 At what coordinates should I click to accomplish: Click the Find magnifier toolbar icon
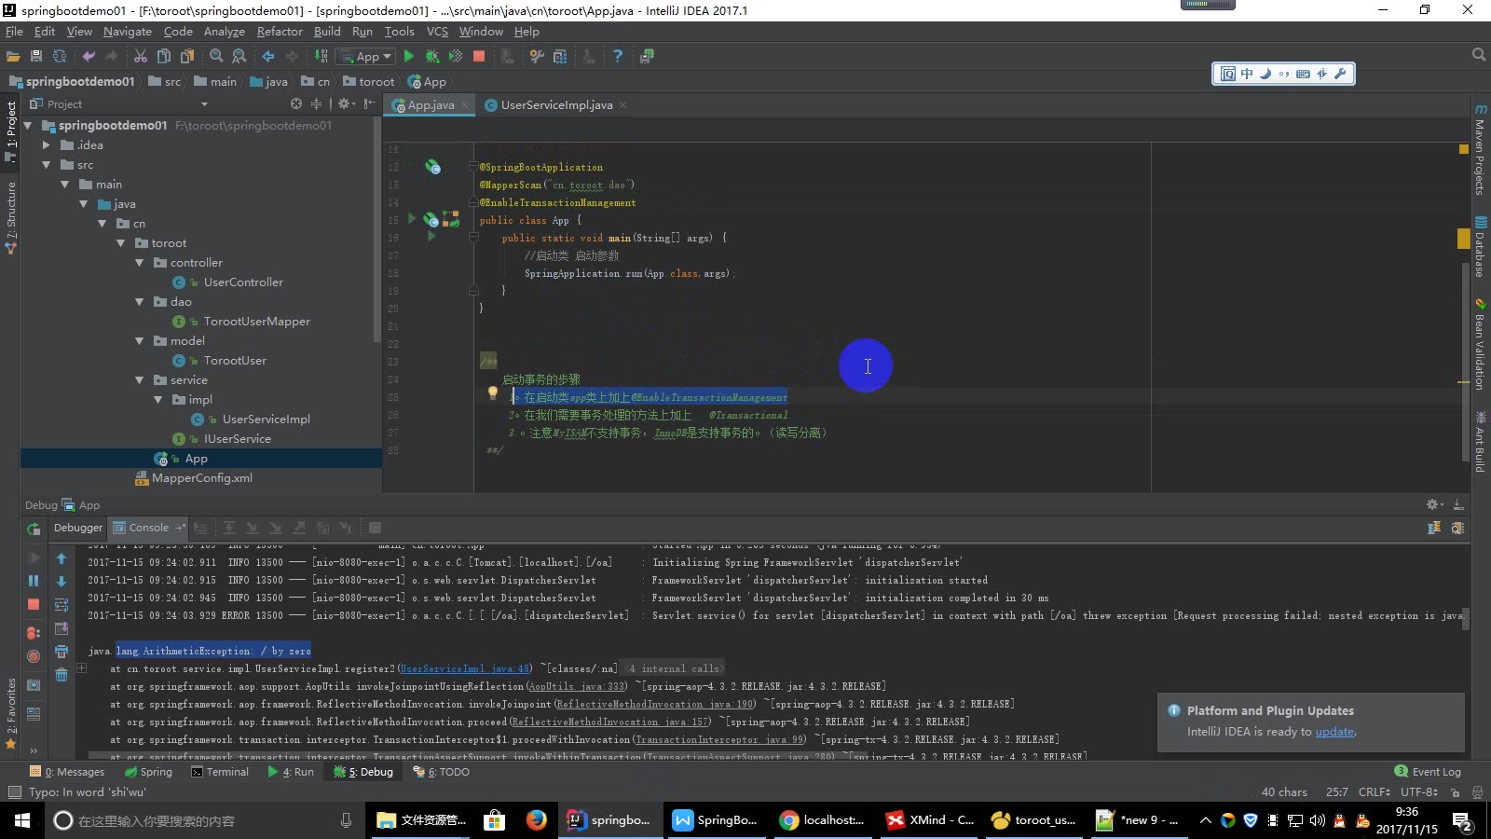coord(216,57)
